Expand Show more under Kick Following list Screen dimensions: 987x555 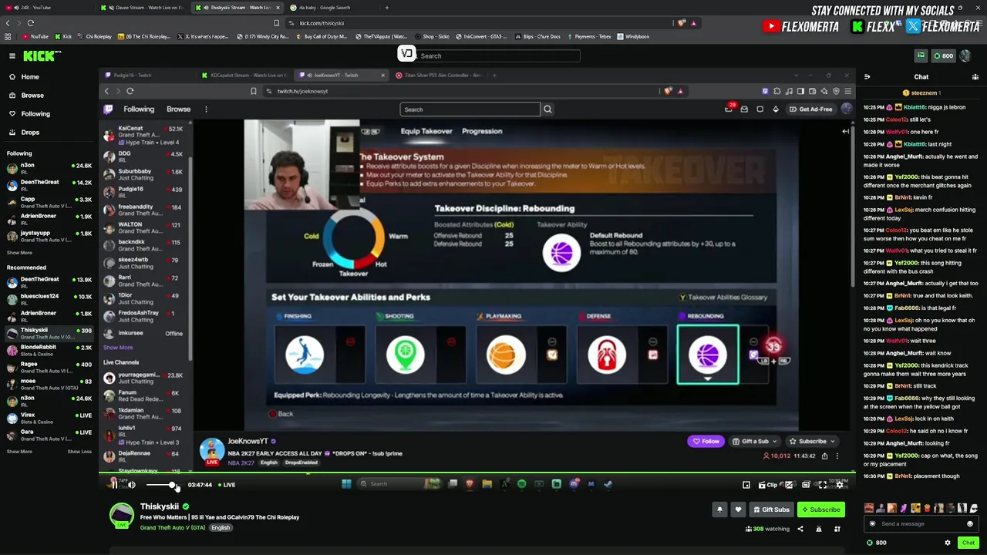[20, 253]
